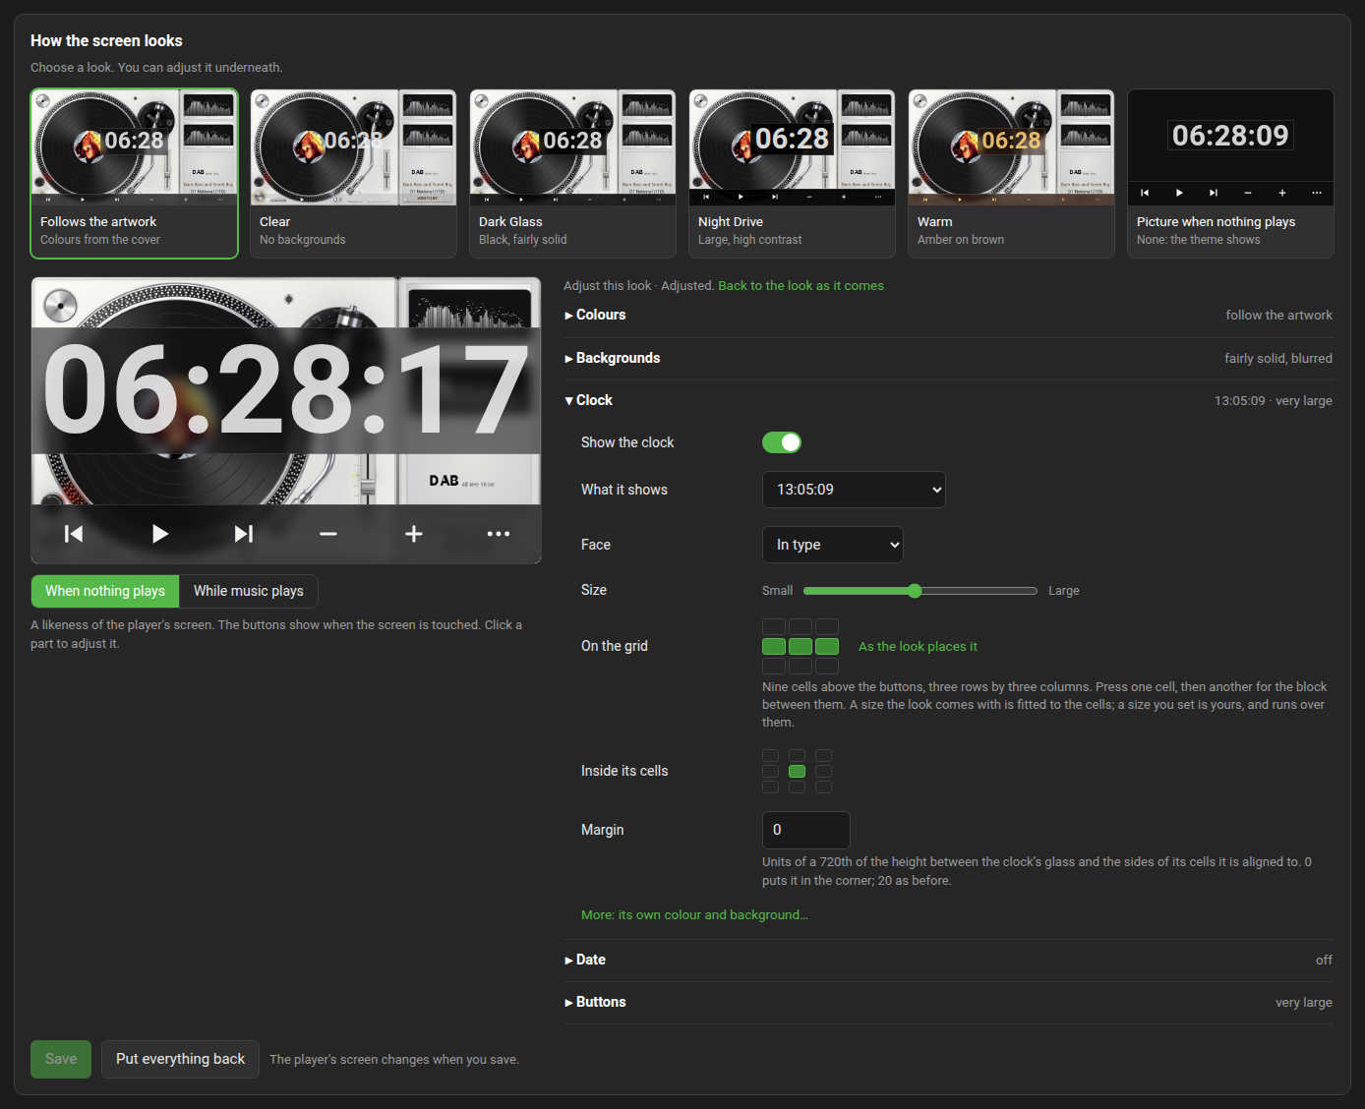
Task: Click the previous track icon in preview
Action: pos(74,534)
